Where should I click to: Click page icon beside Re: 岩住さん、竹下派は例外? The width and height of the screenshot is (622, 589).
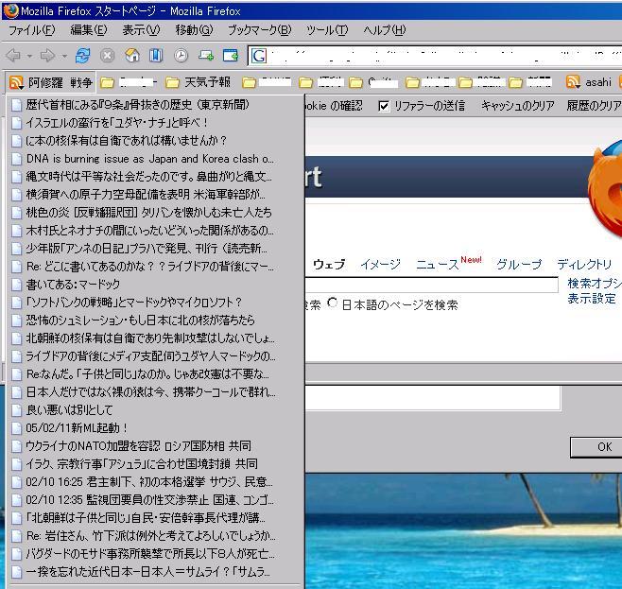(x=16, y=536)
